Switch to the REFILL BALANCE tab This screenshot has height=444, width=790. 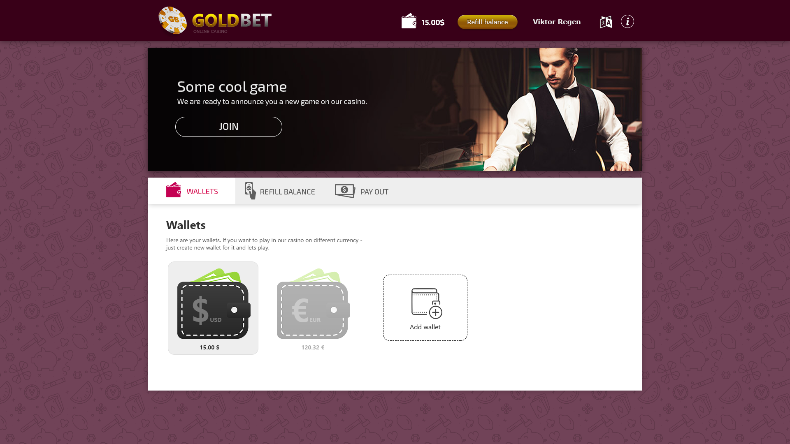(x=280, y=191)
